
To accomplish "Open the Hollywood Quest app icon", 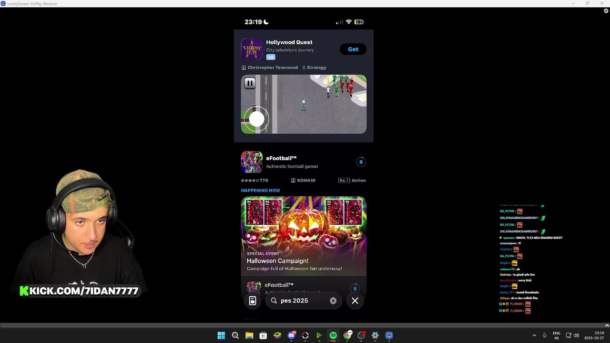I will click(252, 49).
